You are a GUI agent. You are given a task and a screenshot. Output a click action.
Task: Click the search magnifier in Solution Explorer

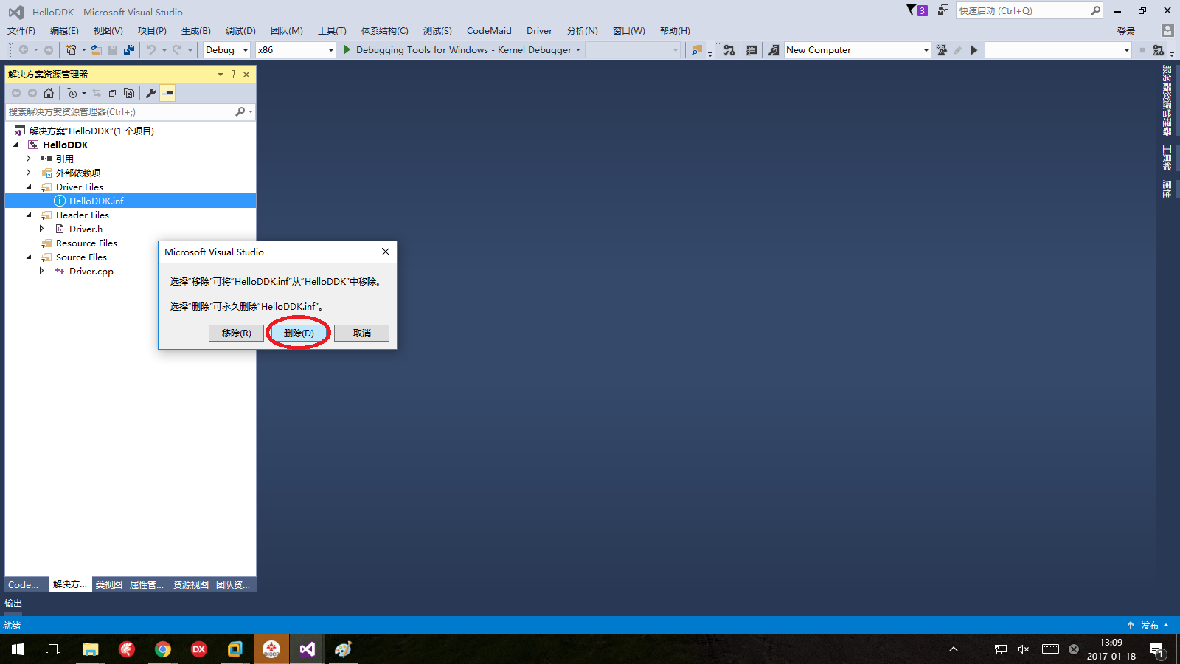[240, 112]
